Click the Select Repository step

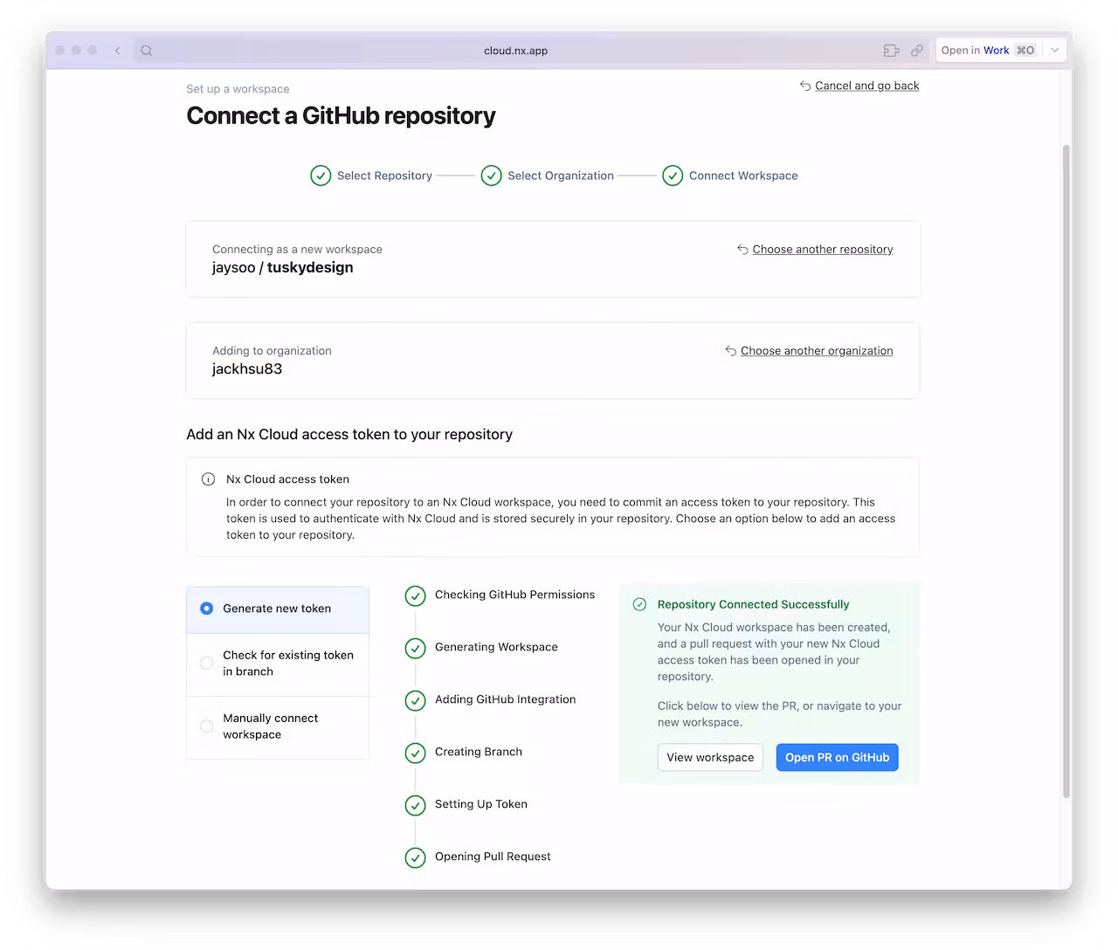pos(371,176)
